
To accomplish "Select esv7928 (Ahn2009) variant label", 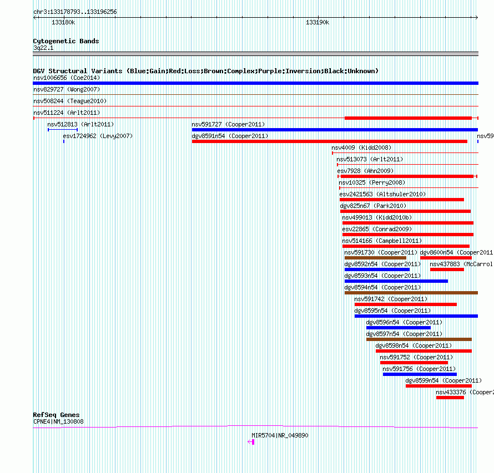I will pyautogui.click(x=365, y=171).
